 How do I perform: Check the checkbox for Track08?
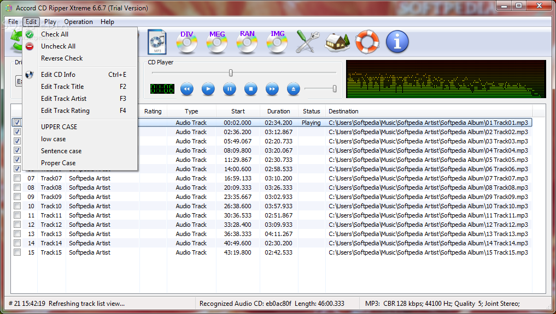click(x=17, y=187)
